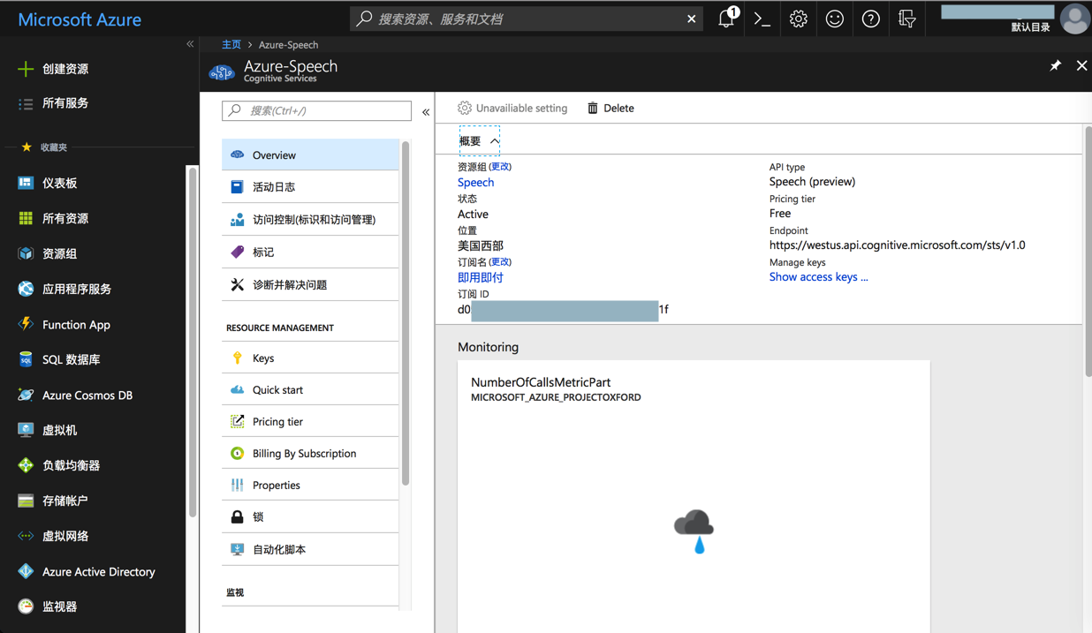This screenshot has width=1092, height=633.
Task: Click the Delete toolbar button
Action: (x=610, y=108)
